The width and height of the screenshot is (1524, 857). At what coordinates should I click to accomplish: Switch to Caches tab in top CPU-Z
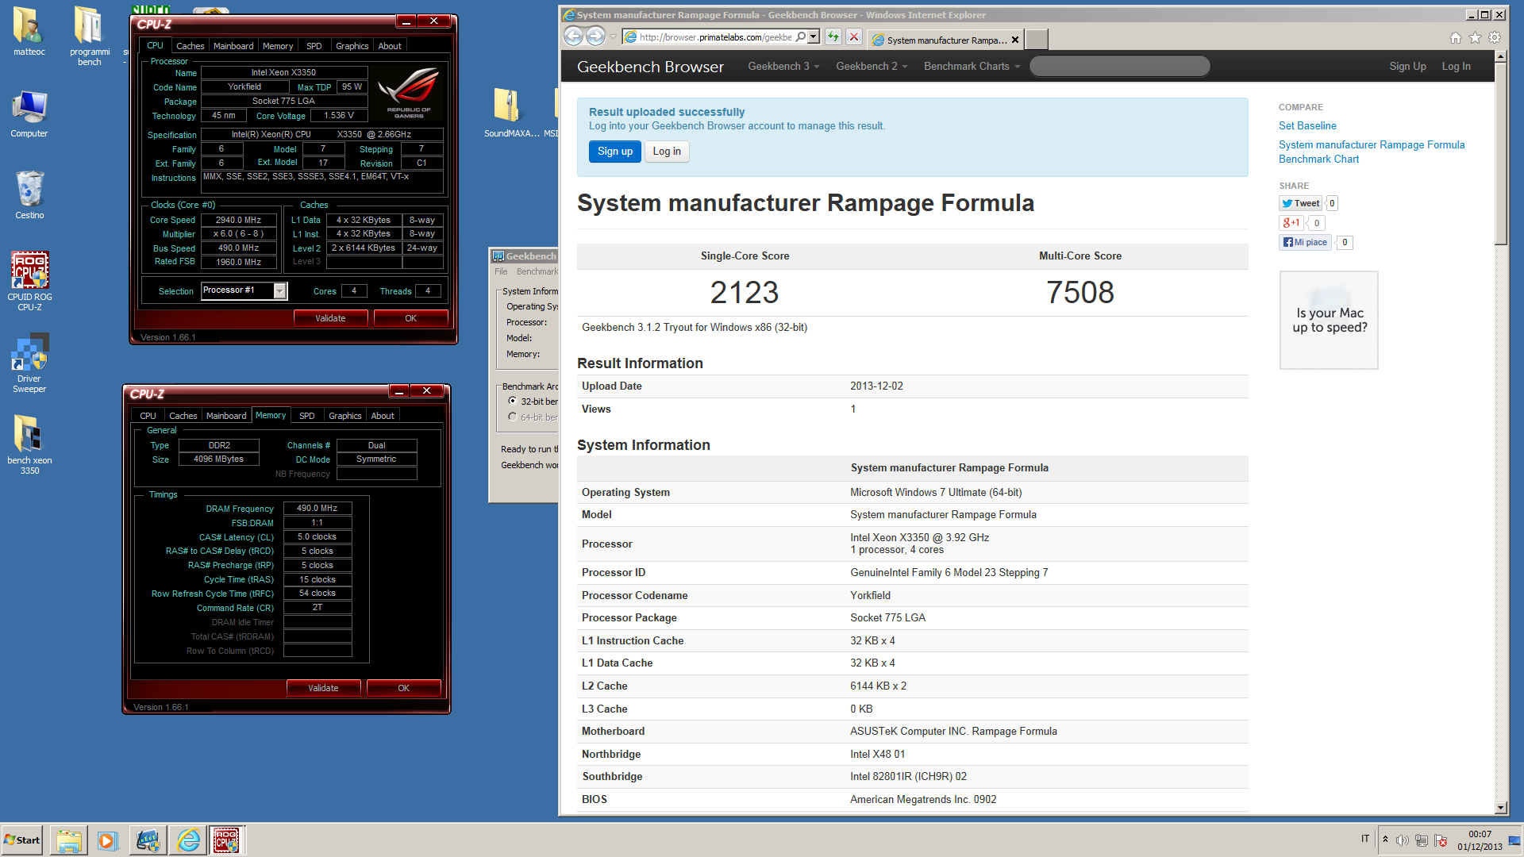(x=190, y=46)
